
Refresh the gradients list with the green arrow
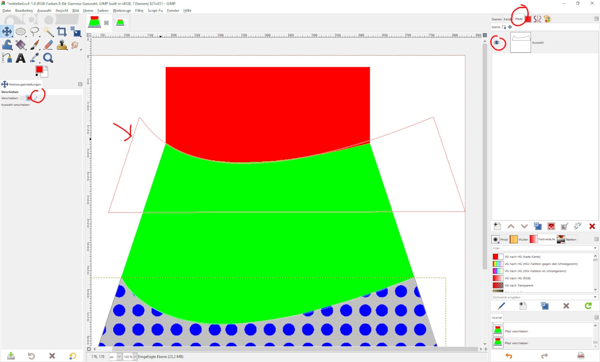(x=588, y=306)
